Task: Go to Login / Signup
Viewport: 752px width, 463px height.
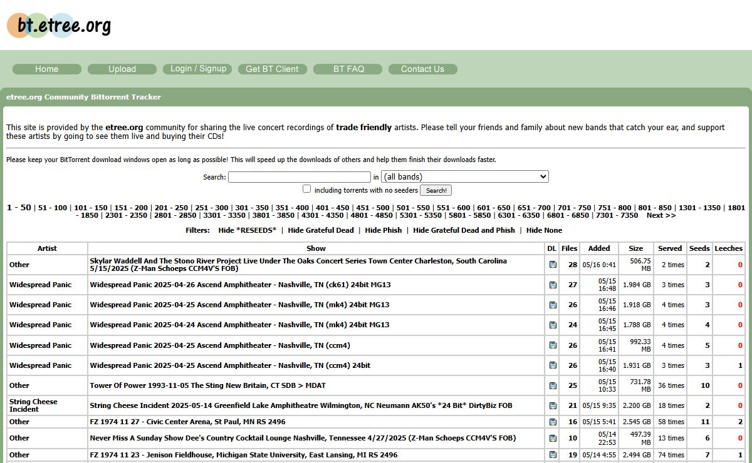Action: point(197,69)
